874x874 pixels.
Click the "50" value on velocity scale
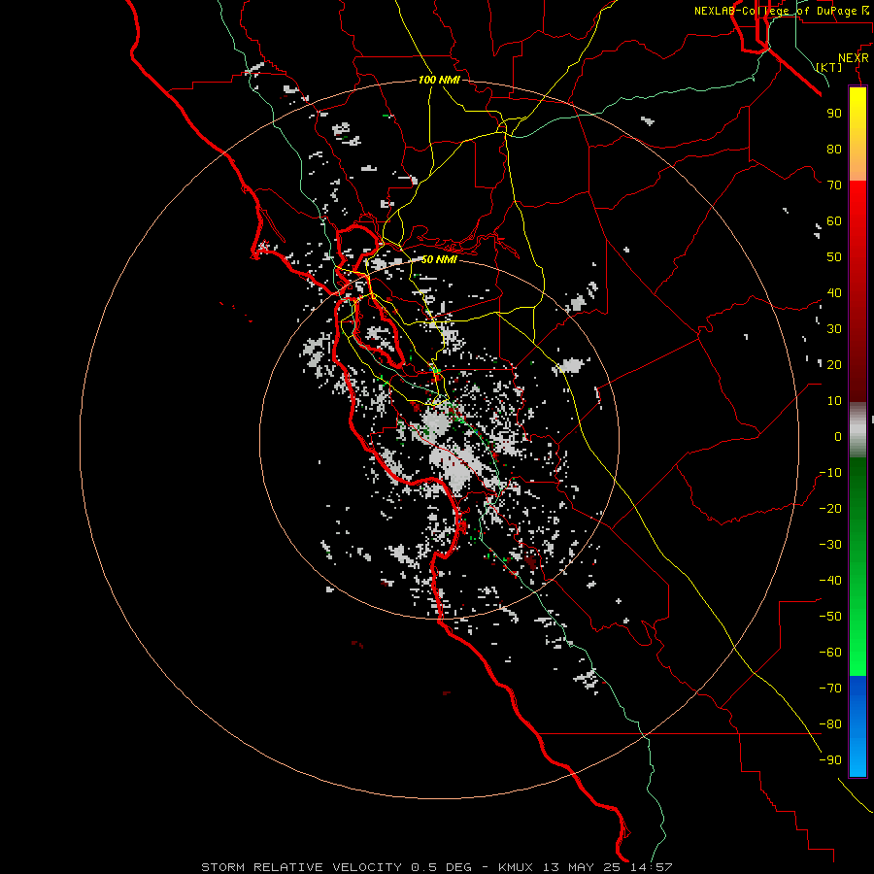tap(834, 257)
